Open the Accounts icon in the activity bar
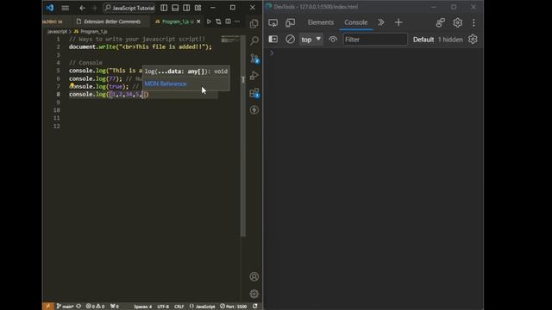The image size is (552, 310). [x=254, y=276]
